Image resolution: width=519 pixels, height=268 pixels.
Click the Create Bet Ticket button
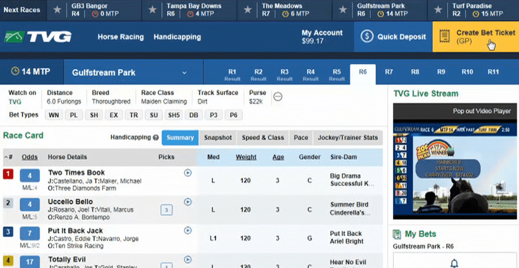tap(476, 37)
